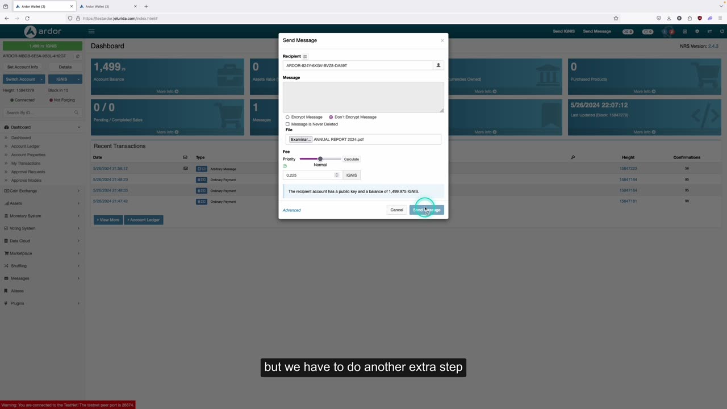Viewport: 727px width, 409px height.
Task: Open My Transactions in sidebar
Action: (26, 163)
